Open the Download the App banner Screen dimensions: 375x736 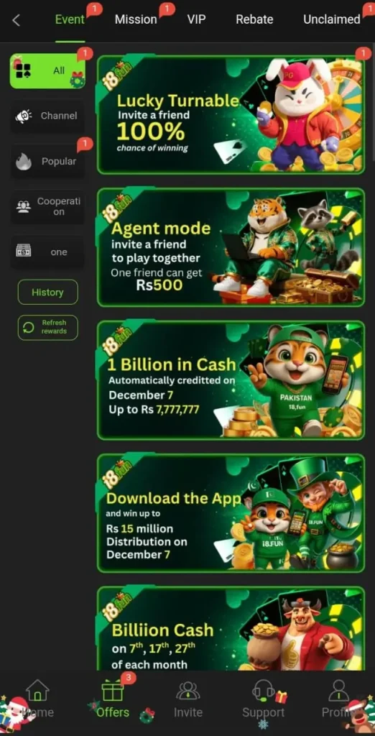point(231,513)
